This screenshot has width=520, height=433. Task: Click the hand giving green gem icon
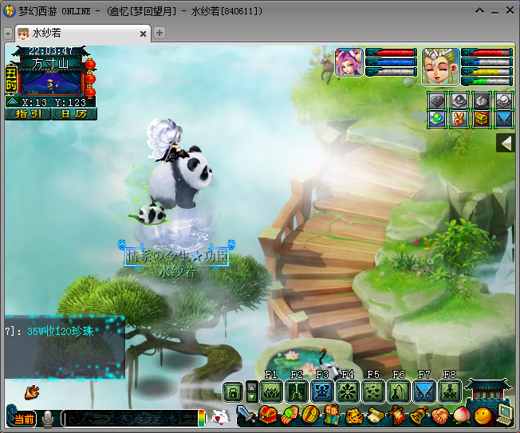pos(290,415)
